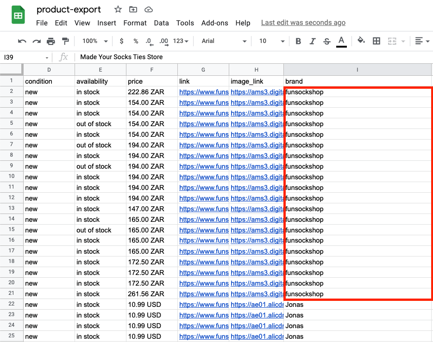Select the whole sheet corner button
The image size is (433, 342).
click(x=11, y=69)
